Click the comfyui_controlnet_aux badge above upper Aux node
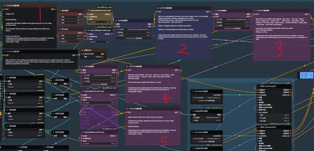Image resolution: width=314 pixels, height=151 pixels. coord(213,108)
